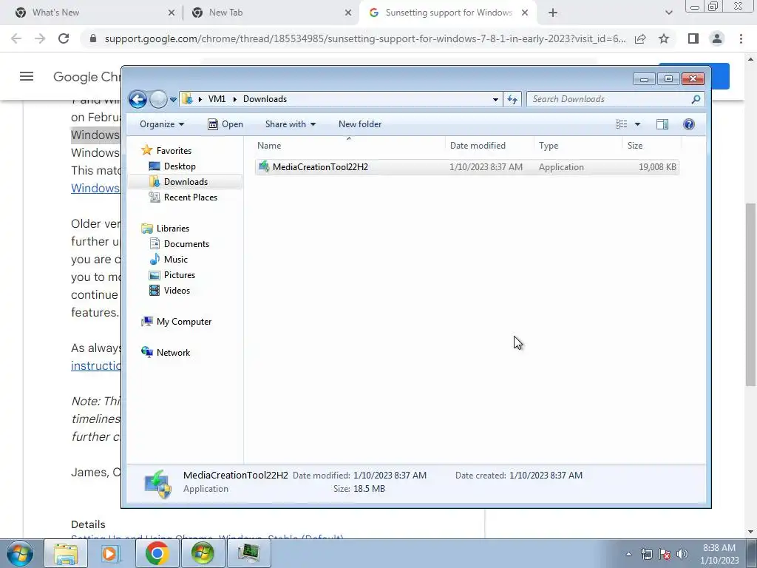Open Windows Explorer from the taskbar
The image size is (757, 568).
point(66,553)
